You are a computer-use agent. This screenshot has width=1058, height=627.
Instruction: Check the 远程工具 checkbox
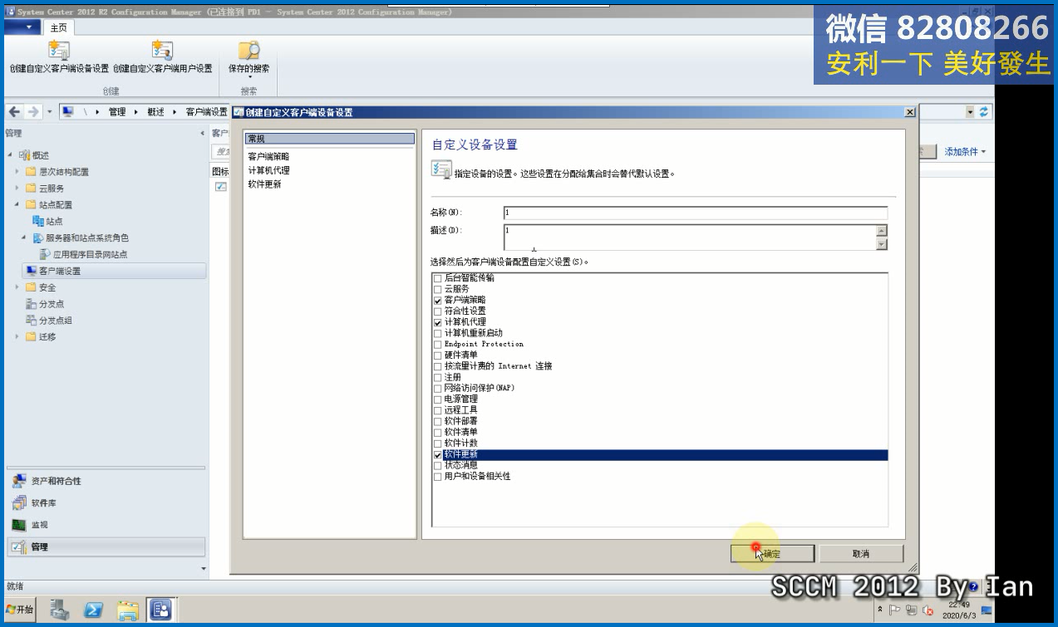click(x=438, y=410)
